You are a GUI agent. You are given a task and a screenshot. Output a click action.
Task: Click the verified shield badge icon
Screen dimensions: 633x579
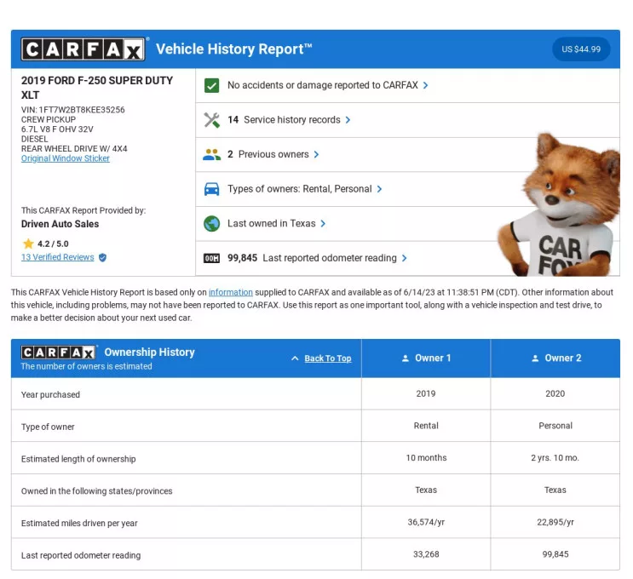103,257
